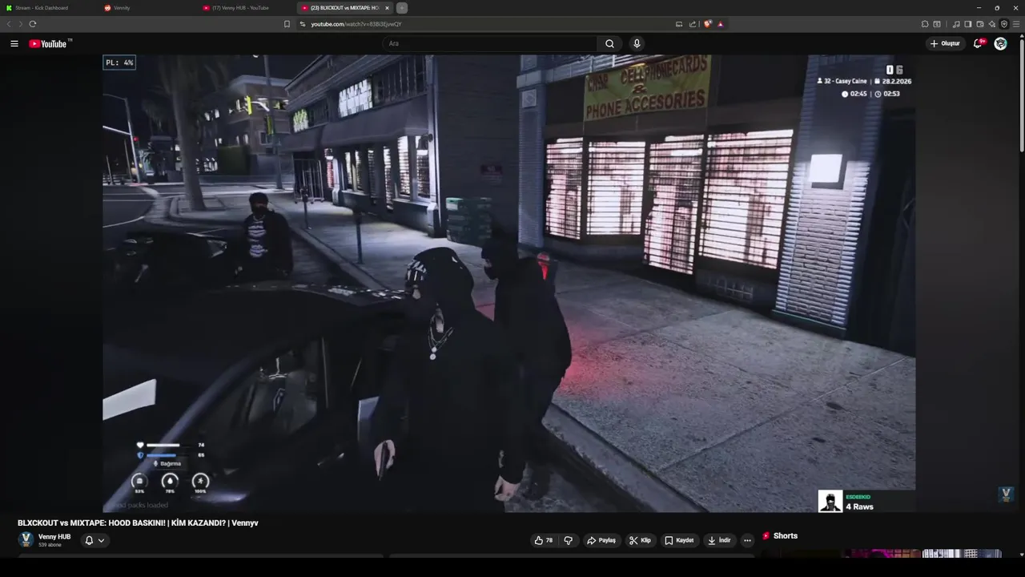Open the playlist music note icon
This screenshot has width=1025, height=577.
(x=956, y=24)
